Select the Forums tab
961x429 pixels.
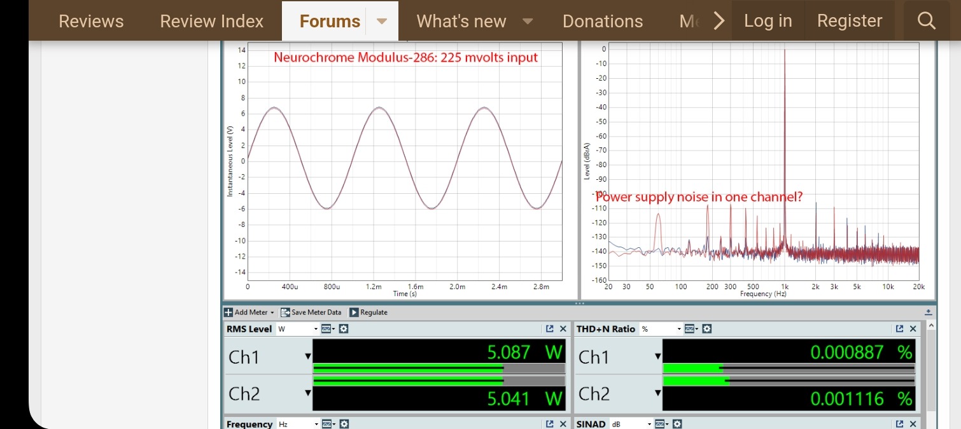(x=330, y=21)
